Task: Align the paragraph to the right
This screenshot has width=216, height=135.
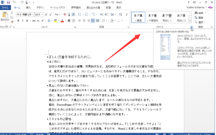Action: [x=88, y=21]
